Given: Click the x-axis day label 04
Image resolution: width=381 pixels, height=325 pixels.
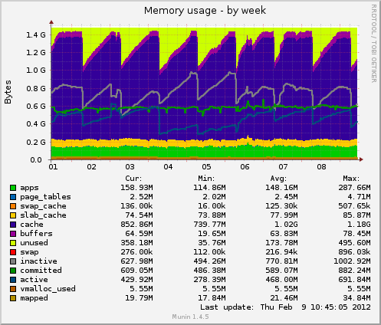Looking at the screenshot, I should (168, 167).
